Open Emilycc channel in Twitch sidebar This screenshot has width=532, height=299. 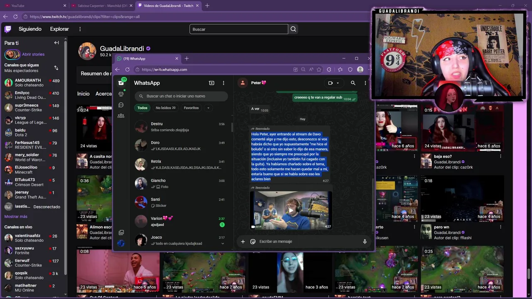click(x=32, y=95)
